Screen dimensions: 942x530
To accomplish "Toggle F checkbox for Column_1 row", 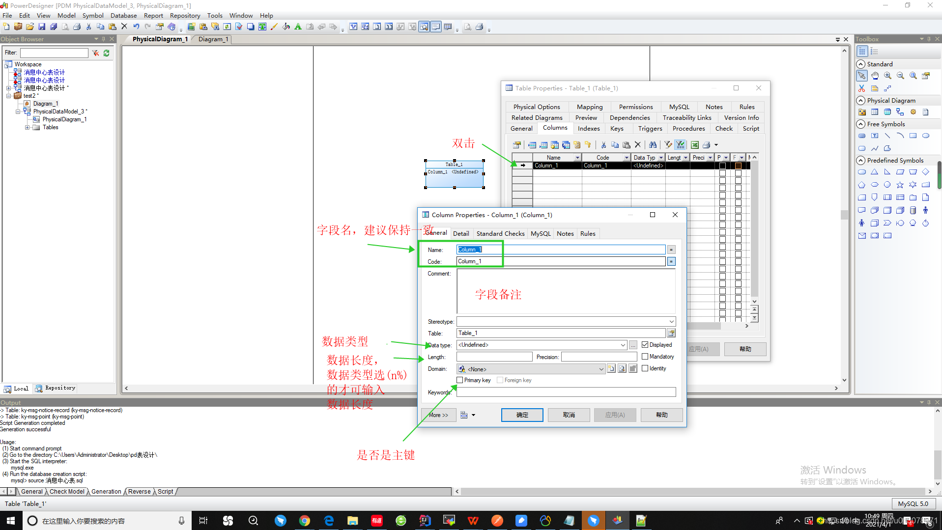I will [x=738, y=166].
